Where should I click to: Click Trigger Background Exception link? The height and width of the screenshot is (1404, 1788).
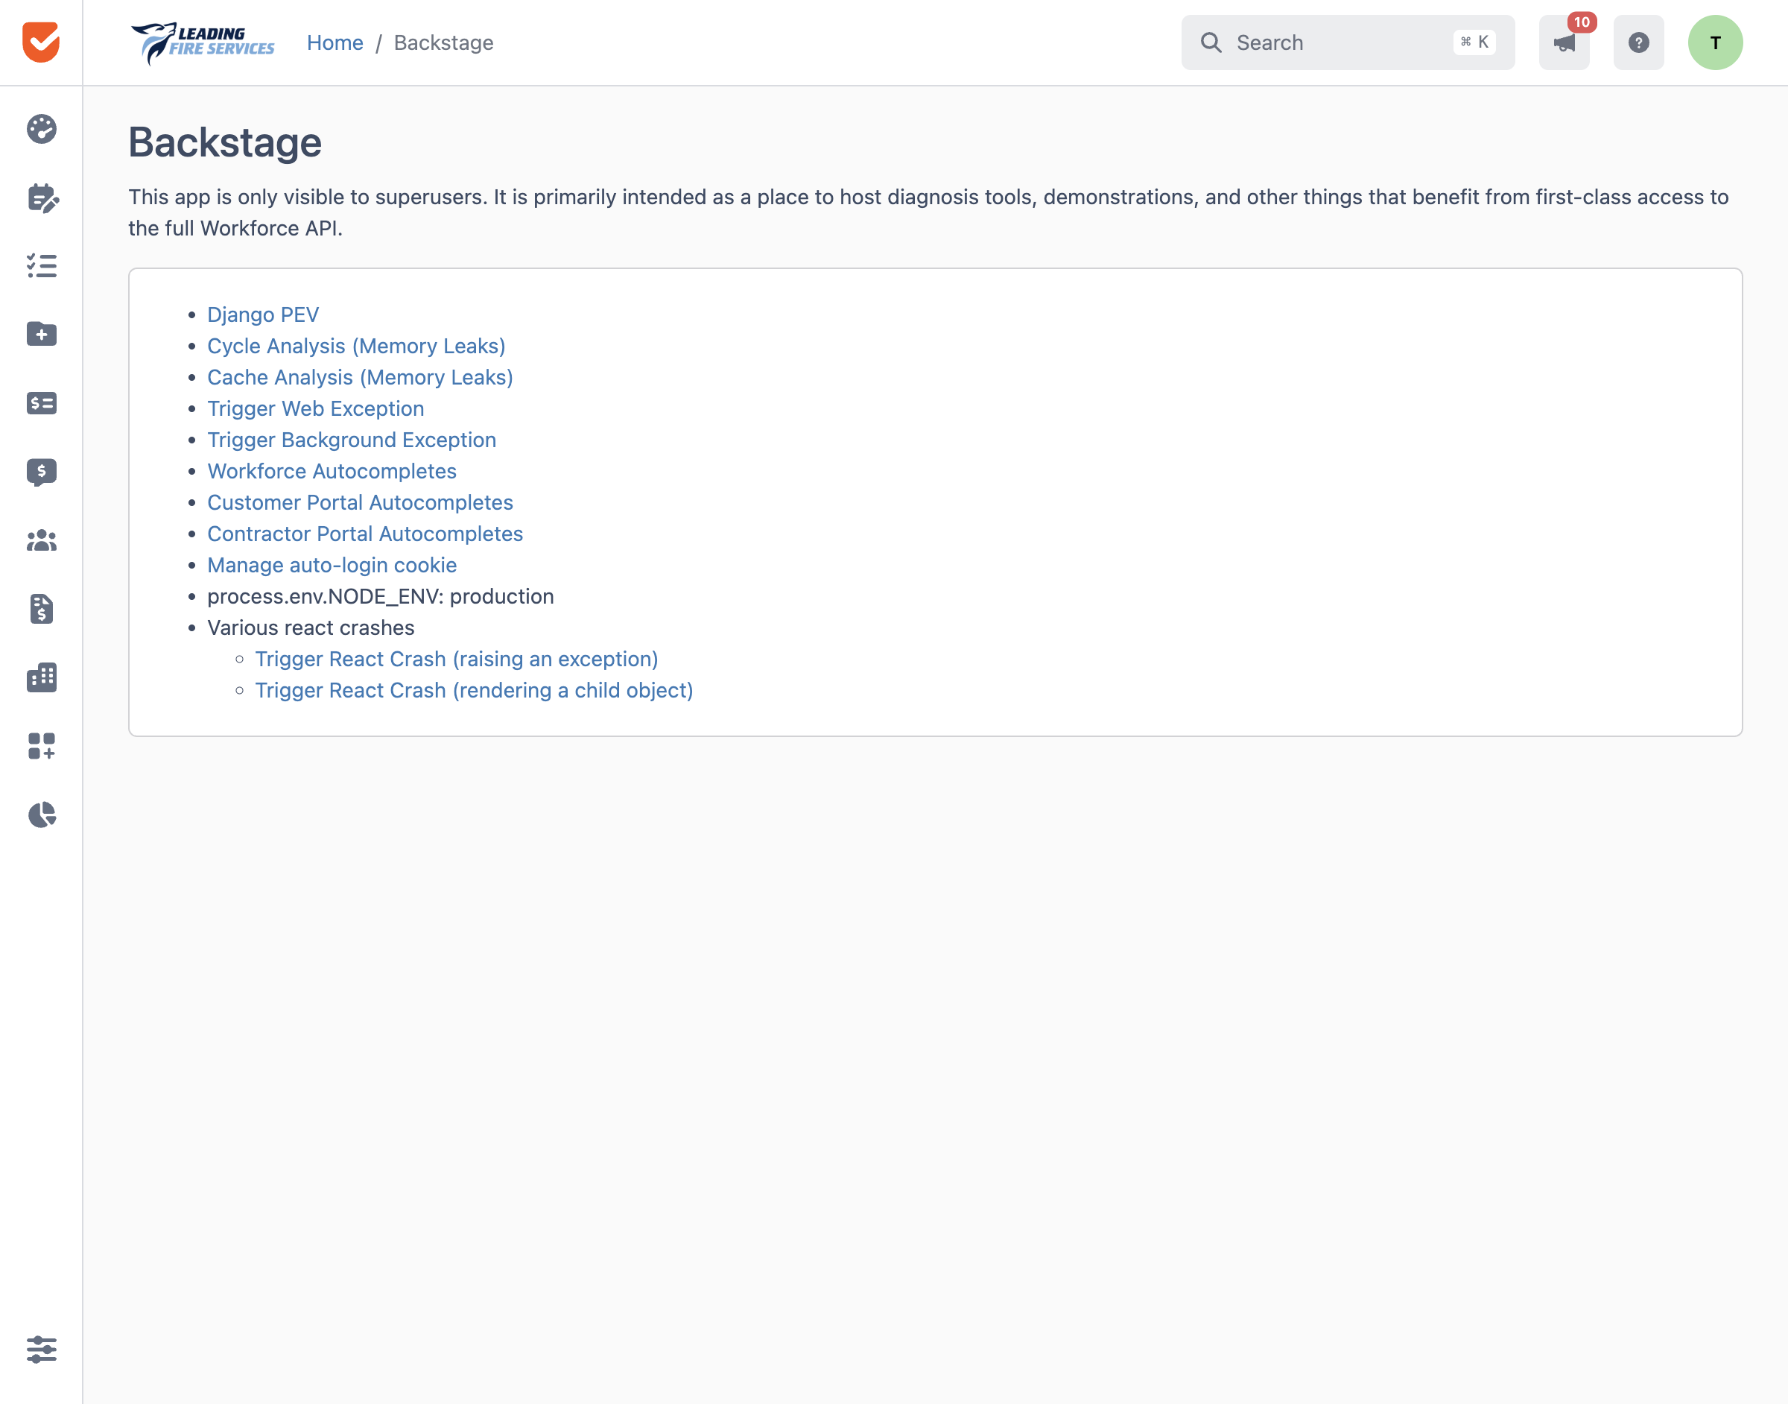click(x=352, y=440)
